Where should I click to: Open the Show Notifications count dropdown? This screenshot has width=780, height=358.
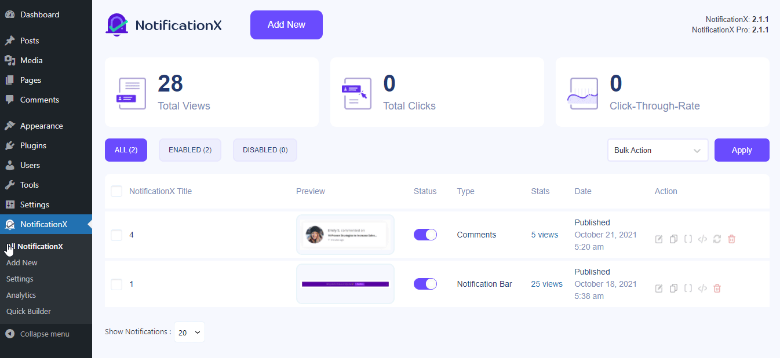tap(189, 332)
